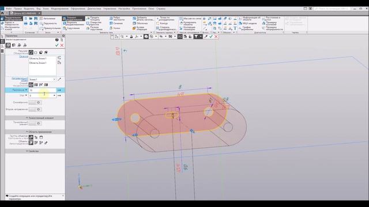The image size is (369, 207).
Task: Toggle the Тонкостенный элемент switch
Action: tap(35, 123)
